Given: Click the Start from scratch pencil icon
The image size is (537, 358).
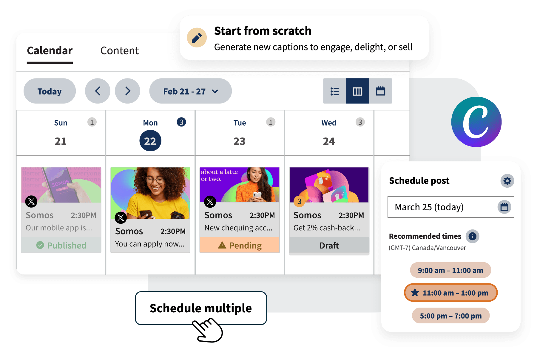Looking at the screenshot, I should tap(196, 38).
